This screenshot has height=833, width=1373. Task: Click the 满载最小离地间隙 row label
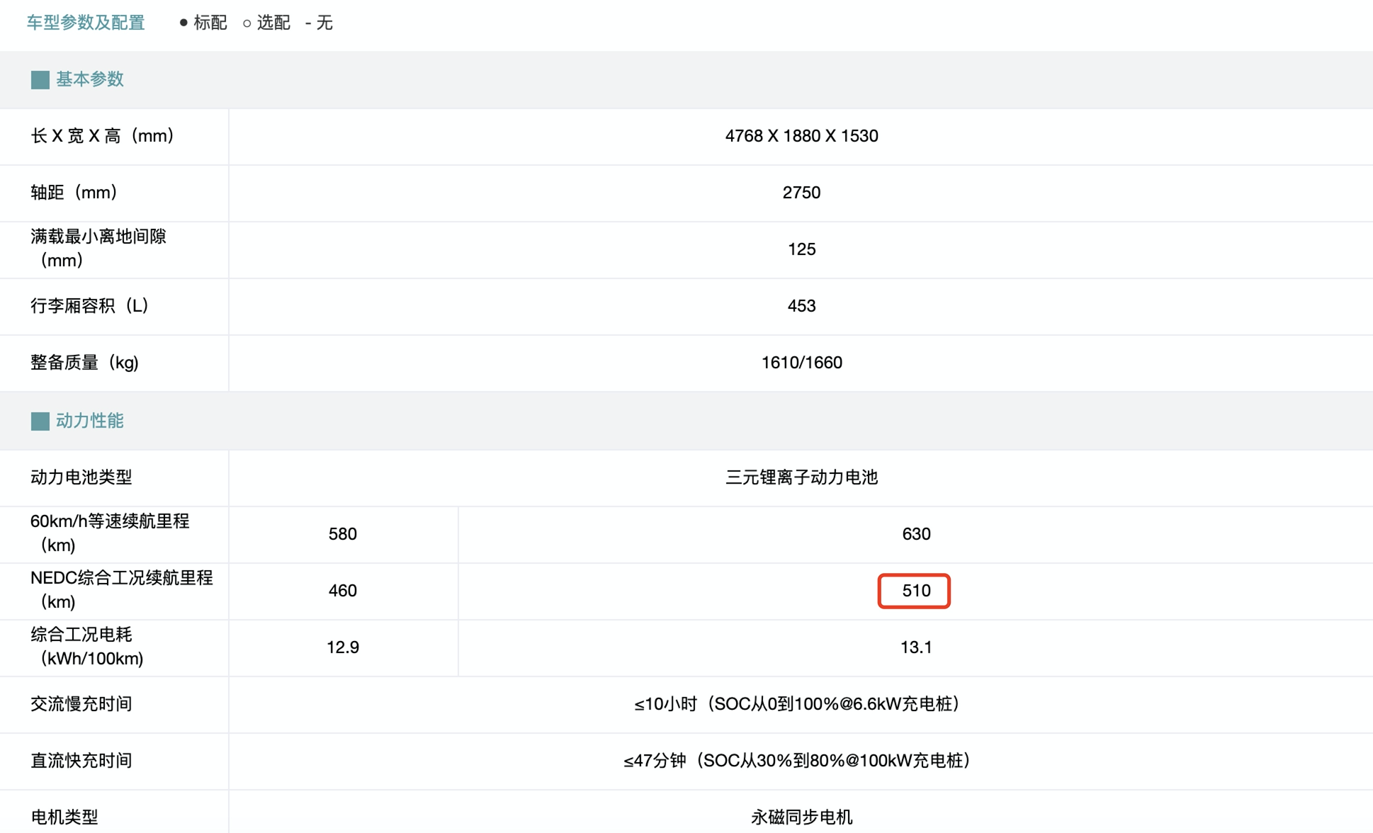tap(98, 248)
